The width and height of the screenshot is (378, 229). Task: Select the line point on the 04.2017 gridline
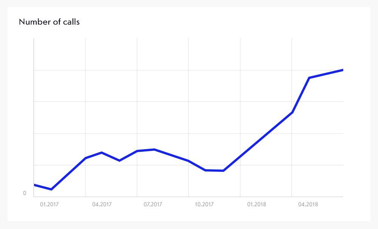tap(85, 158)
